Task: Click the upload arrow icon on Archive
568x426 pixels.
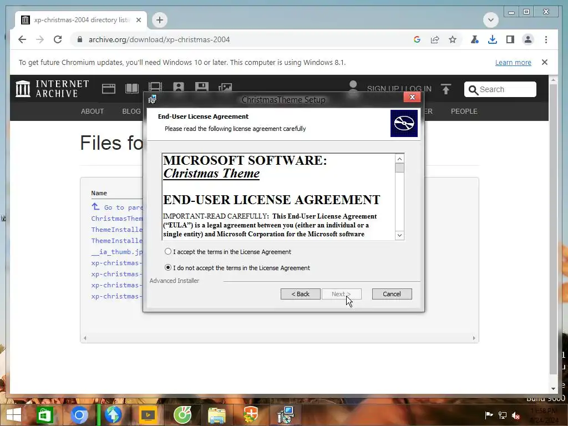Action: (x=446, y=89)
